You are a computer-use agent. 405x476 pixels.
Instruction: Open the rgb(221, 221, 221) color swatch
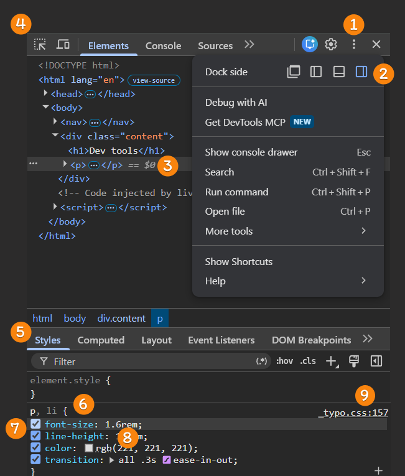[88, 448]
